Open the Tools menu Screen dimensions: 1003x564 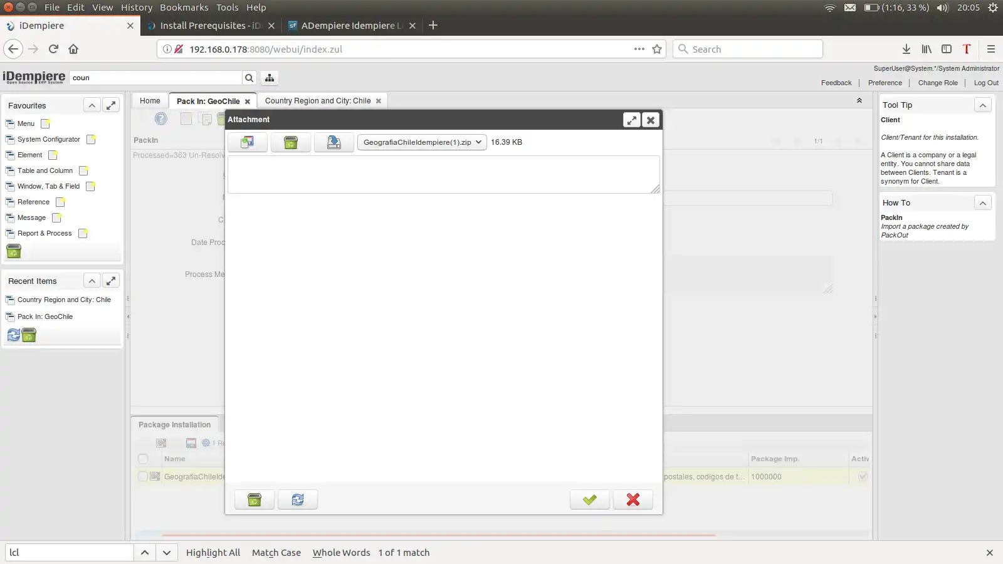[x=228, y=8]
